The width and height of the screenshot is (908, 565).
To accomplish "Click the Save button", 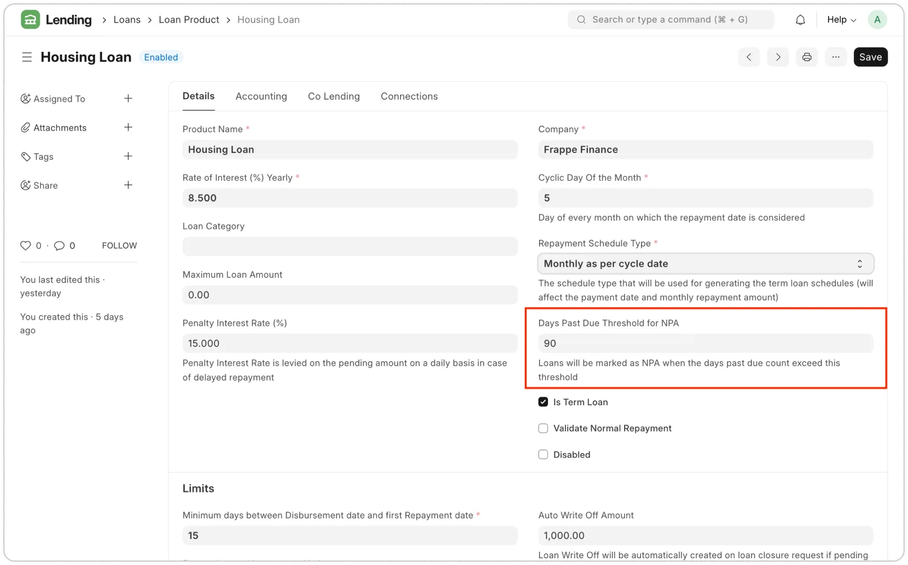I will point(870,57).
